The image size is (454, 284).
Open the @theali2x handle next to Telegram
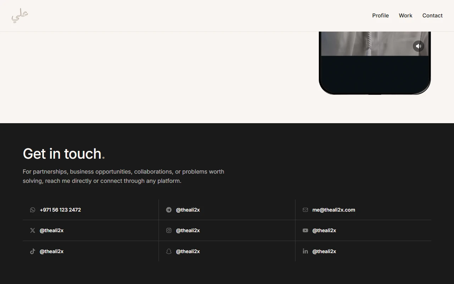pos(188,210)
